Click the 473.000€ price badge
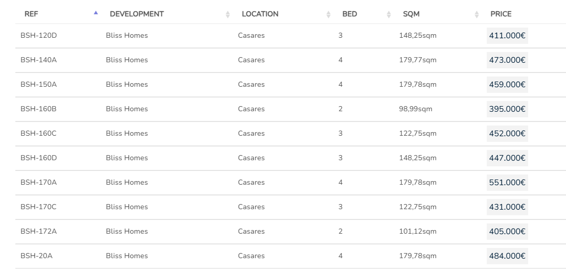 pyautogui.click(x=507, y=60)
